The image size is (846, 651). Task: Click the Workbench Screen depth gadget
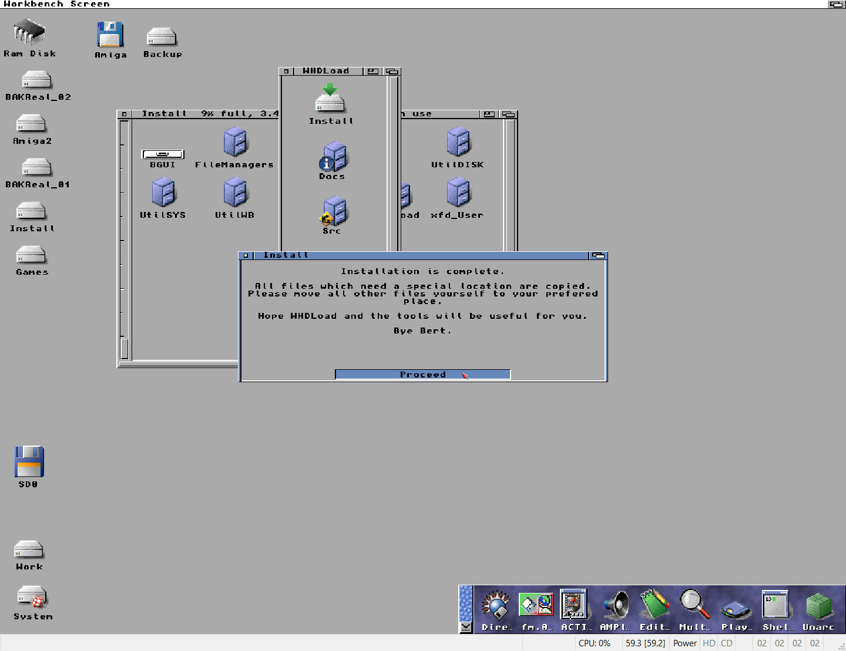tap(837, 4)
